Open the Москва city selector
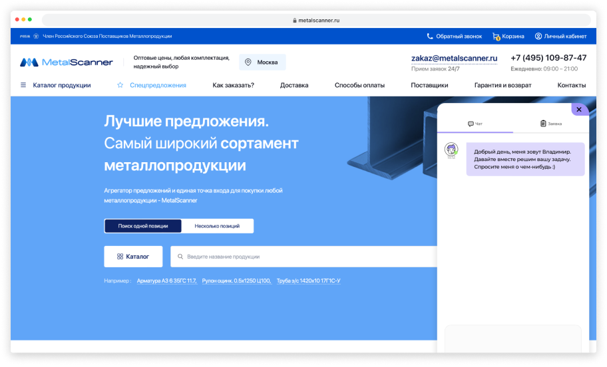 tap(263, 62)
